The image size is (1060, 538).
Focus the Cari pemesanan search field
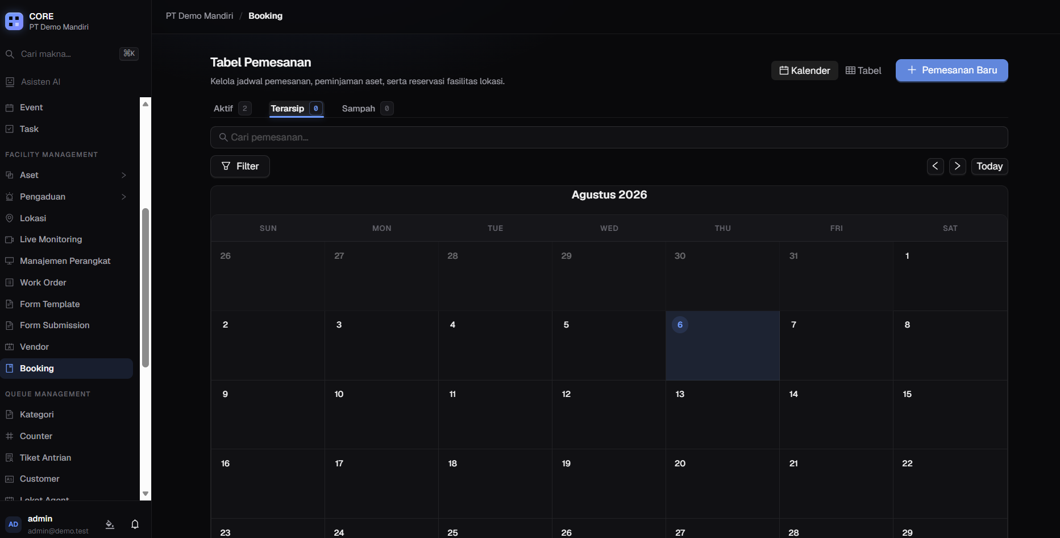609,138
